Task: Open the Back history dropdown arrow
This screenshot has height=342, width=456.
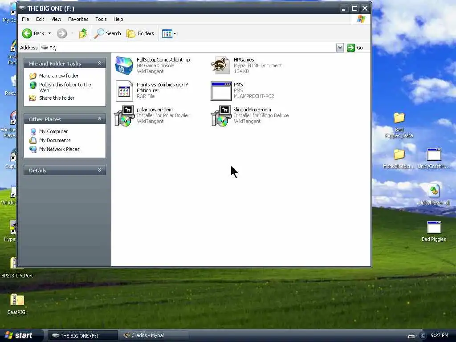Action: (49, 33)
